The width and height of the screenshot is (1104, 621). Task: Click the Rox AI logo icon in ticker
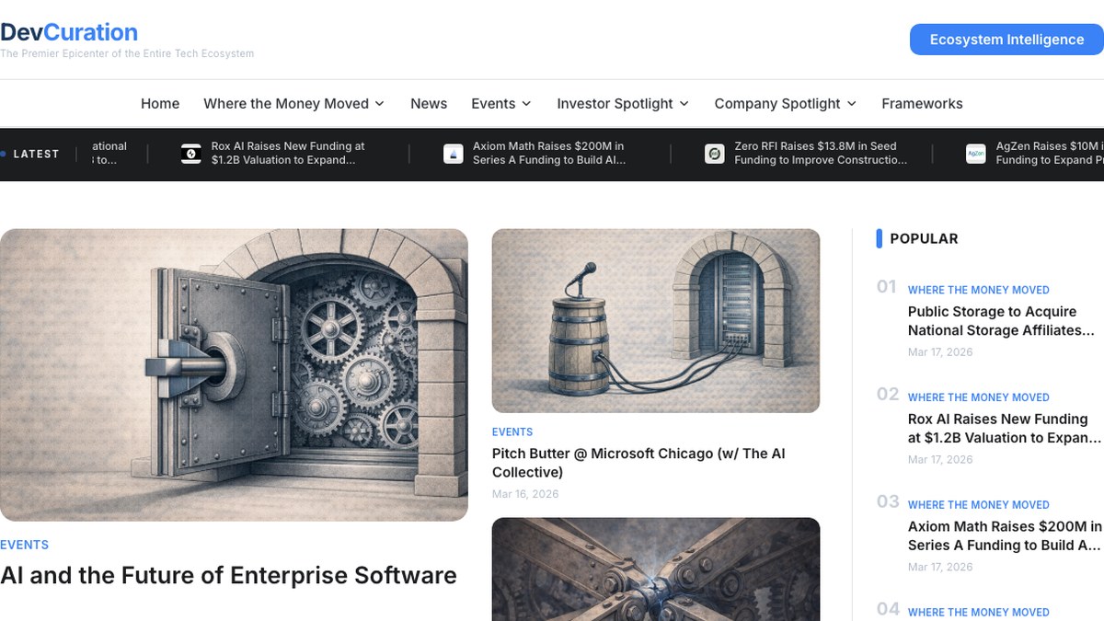(190, 154)
